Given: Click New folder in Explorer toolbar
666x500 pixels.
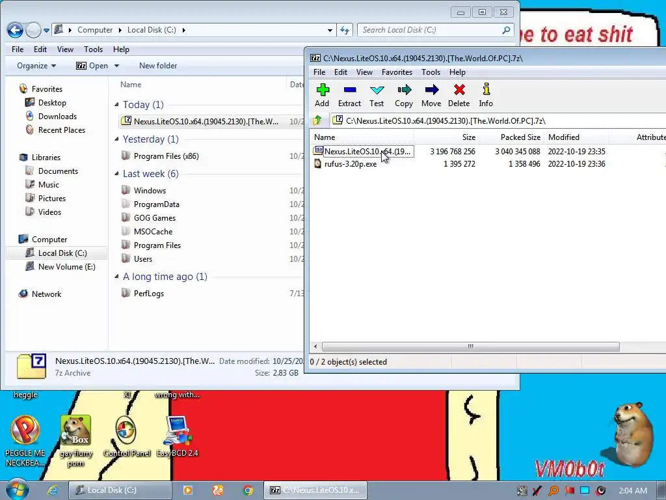Looking at the screenshot, I should tap(158, 66).
